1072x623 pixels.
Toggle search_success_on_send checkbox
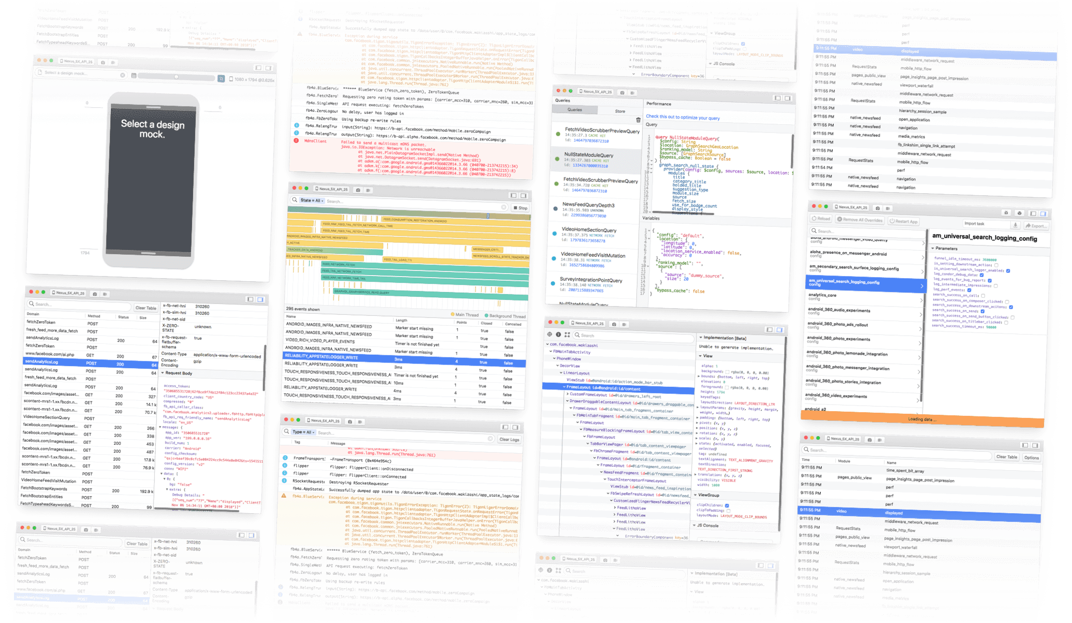pyautogui.click(x=983, y=312)
